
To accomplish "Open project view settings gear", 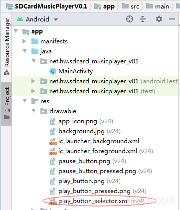I will point(159,19).
